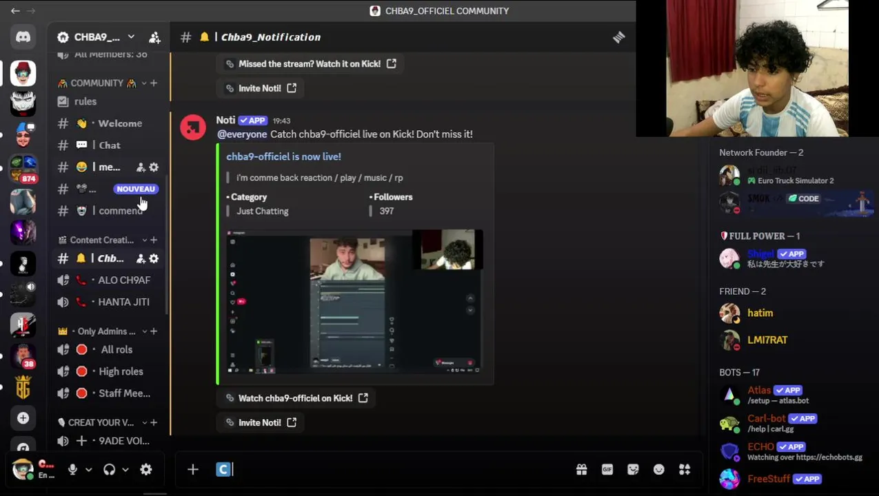Click the bottom Invite Noti button
This screenshot has width=879, height=496.
pos(261,422)
